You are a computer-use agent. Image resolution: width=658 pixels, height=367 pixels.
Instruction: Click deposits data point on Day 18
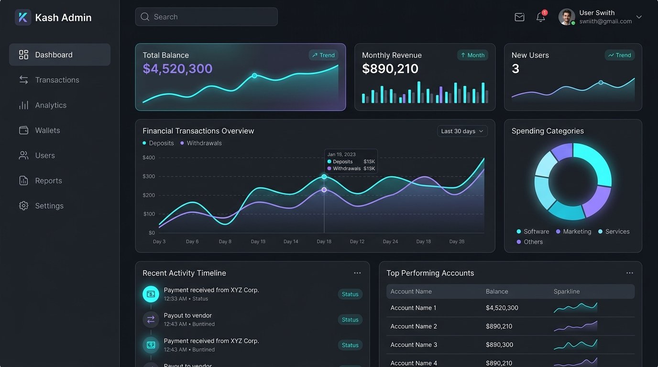pos(324,177)
